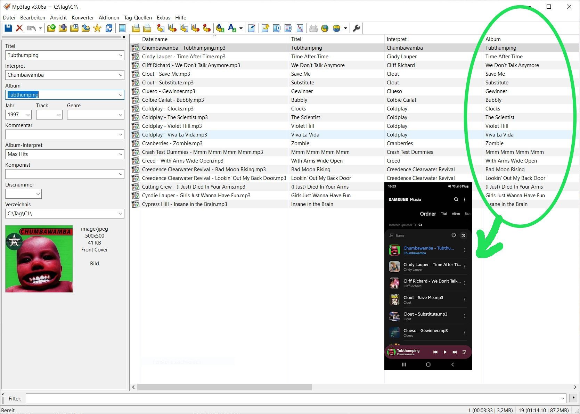Sort by the Titel column header
The image size is (580, 414).
tap(336, 39)
